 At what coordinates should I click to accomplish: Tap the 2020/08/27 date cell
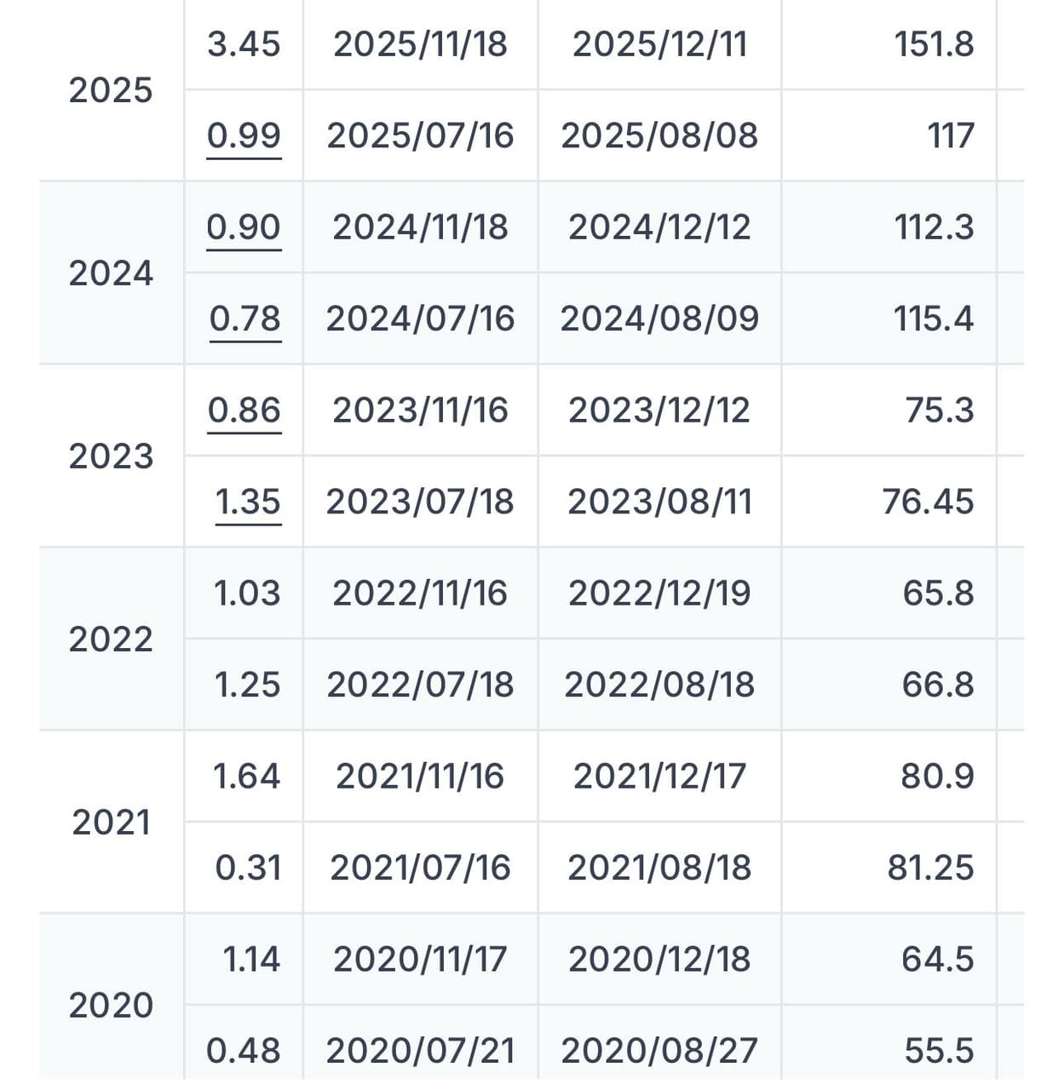(x=659, y=1051)
